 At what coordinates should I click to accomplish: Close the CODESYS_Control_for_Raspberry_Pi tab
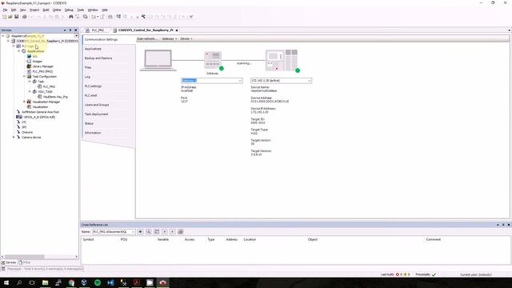[x=177, y=30]
